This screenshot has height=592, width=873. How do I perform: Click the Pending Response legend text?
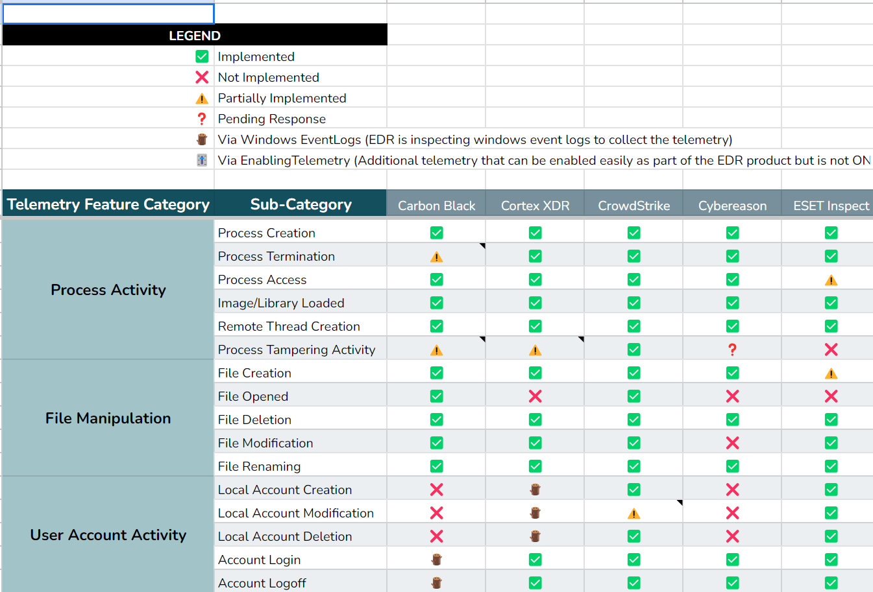point(271,119)
